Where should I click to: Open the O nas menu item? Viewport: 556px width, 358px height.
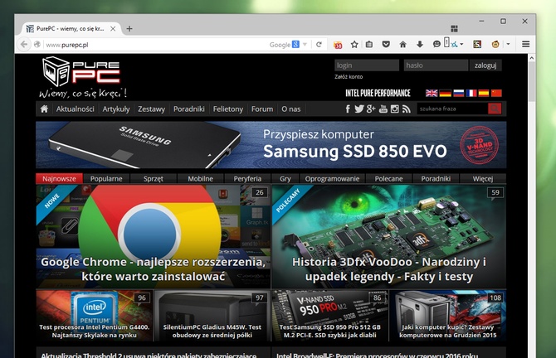coord(290,109)
